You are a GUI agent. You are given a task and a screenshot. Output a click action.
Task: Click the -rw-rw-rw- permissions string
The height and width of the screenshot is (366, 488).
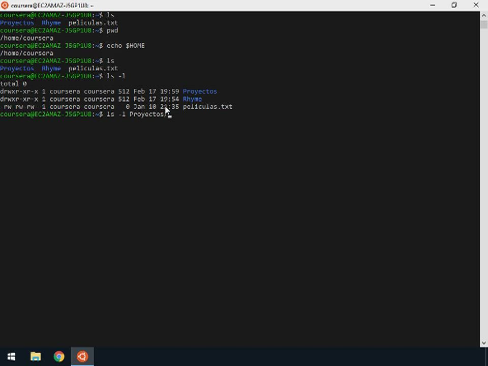point(19,106)
